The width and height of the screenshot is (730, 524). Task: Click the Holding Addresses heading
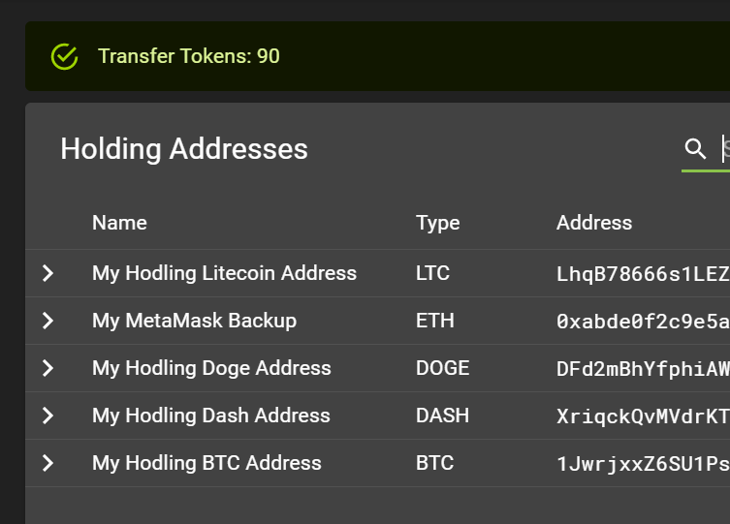pos(184,149)
